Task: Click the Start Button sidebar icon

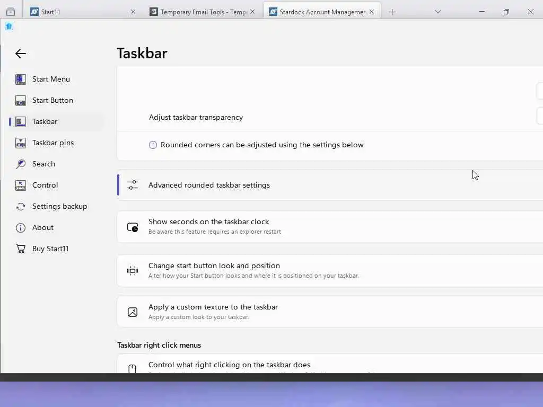Action: point(21,101)
